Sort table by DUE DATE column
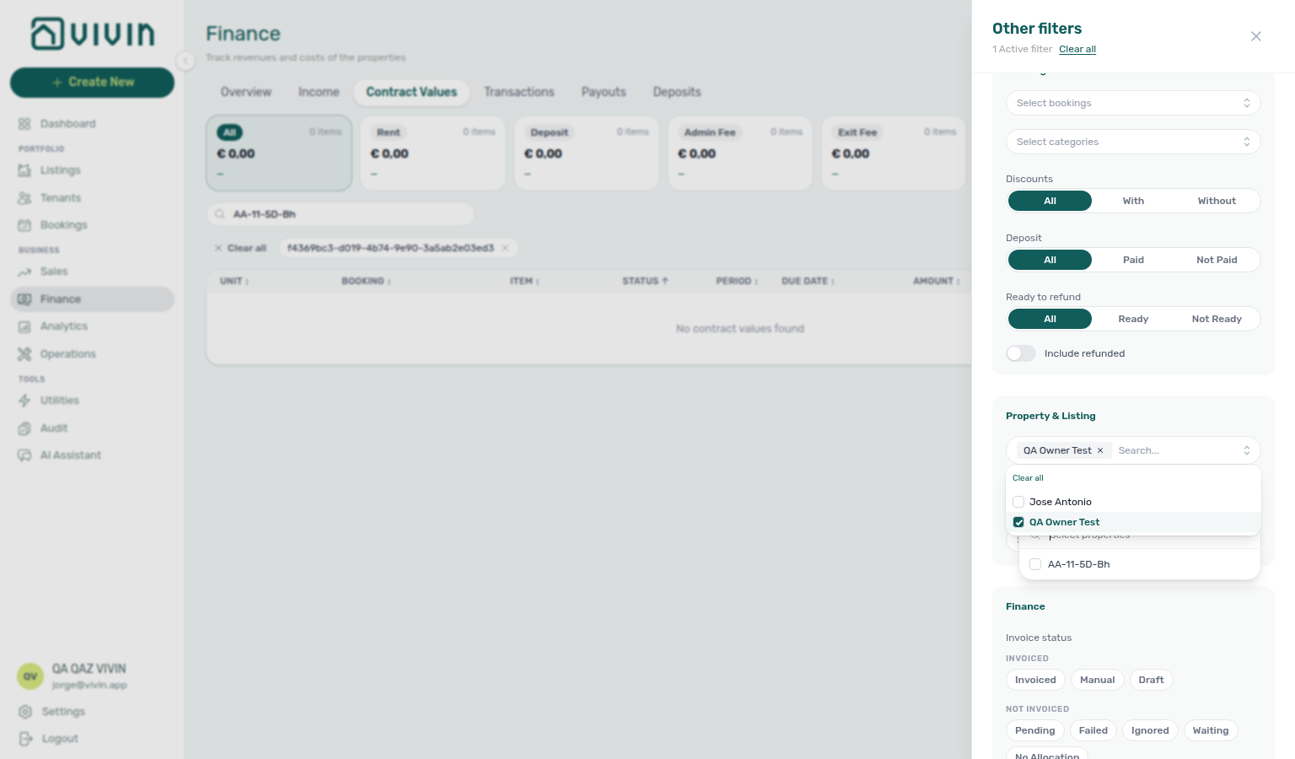Screen dimensions: 1295x759 point(808,281)
